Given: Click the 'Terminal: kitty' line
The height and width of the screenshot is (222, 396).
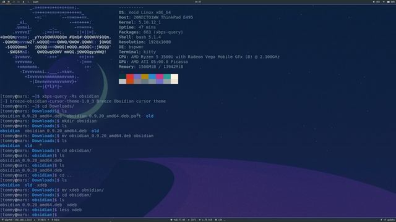Looking at the screenshot, I should [x=137, y=52].
